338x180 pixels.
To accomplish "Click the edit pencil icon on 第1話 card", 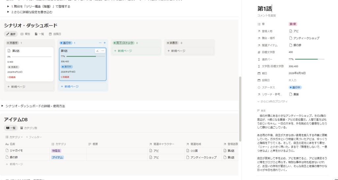I will [97, 51].
